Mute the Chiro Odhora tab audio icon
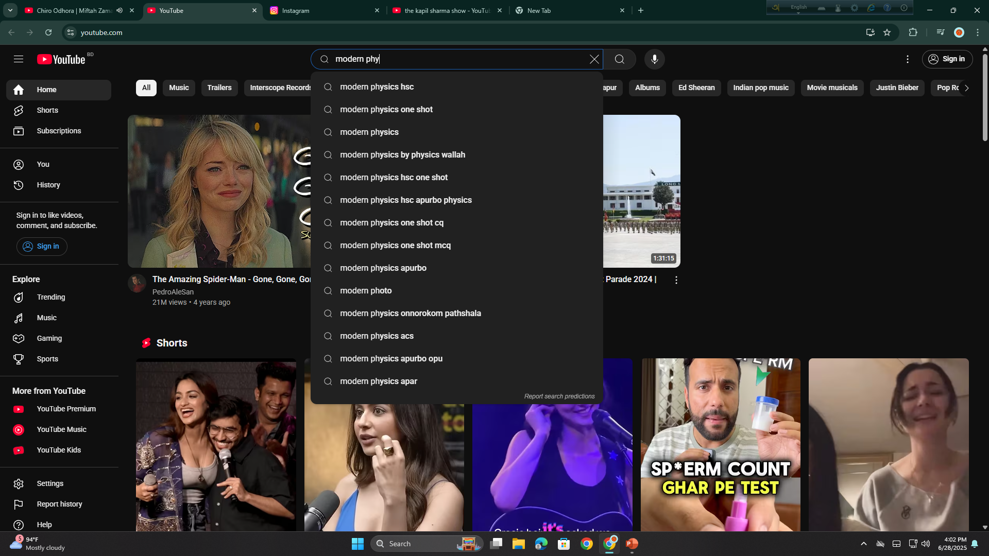 [x=120, y=10]
